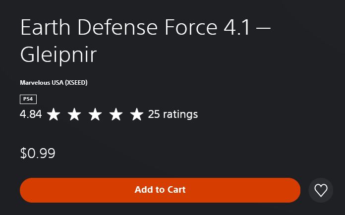Click the dollar sign in the price
345x215 pixels.
tap(23, 153)
